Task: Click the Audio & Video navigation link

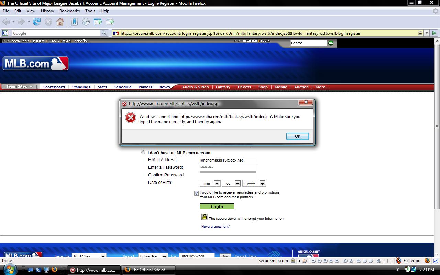Action: pyautogui.click(x=195, y=87)
